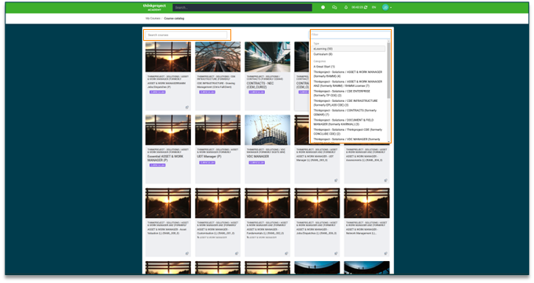The image size is (534, 283).
Task: Click the thinkproject Academy logo
Action: pyautogui.click(x=154, y=7)
